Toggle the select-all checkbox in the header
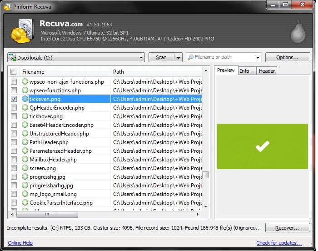This screenshot has width=318, height=251. [14, 72]
